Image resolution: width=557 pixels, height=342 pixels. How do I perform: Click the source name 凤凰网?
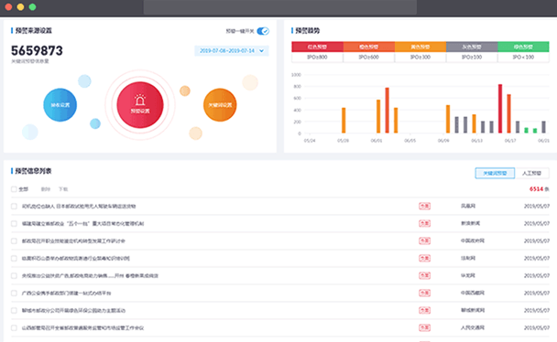click(468, 206)
